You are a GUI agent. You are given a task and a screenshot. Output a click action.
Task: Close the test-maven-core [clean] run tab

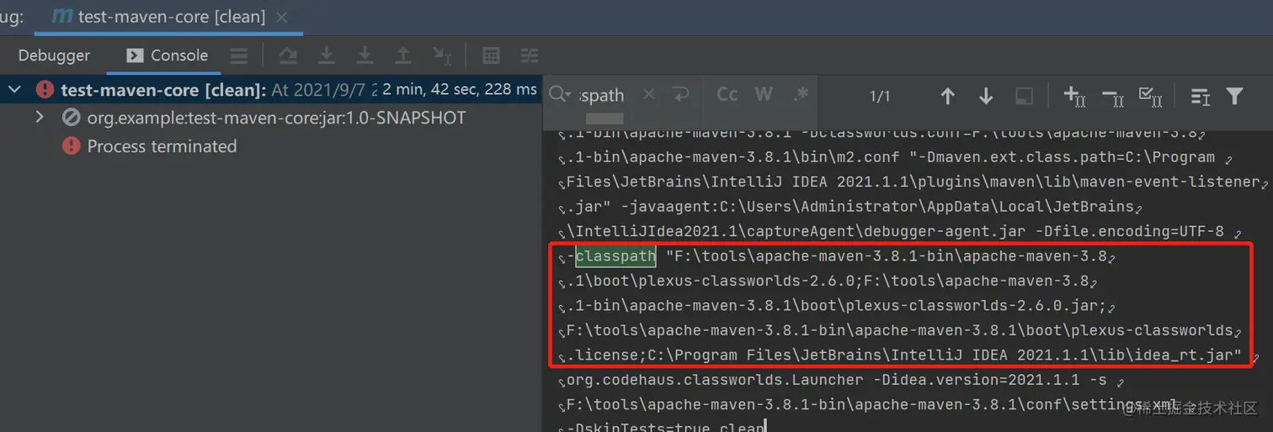(281, 17)
